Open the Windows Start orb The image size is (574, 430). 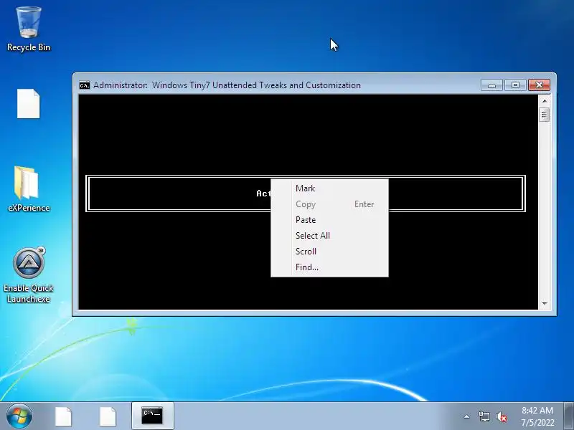point(19,416)
